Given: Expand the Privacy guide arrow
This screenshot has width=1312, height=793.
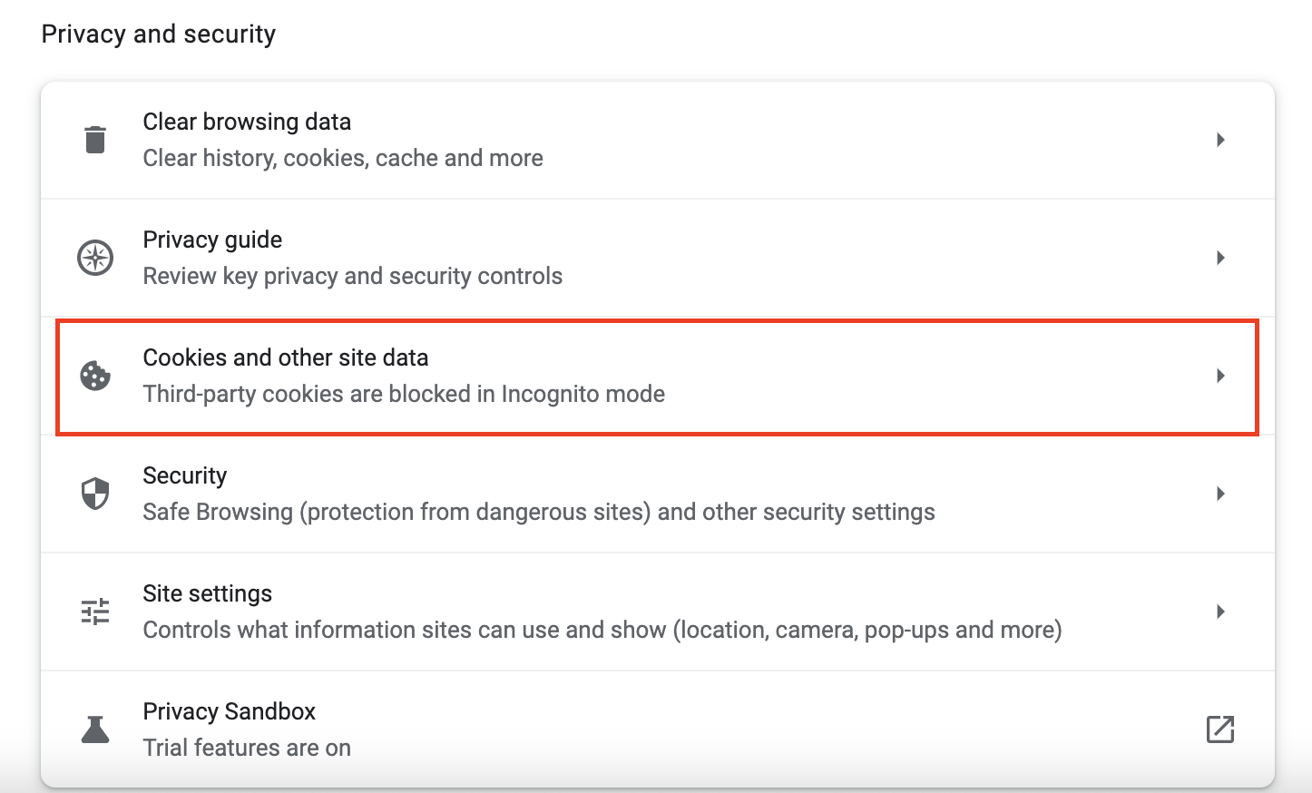Looking at the screenshot, I should coord(1220,258).
